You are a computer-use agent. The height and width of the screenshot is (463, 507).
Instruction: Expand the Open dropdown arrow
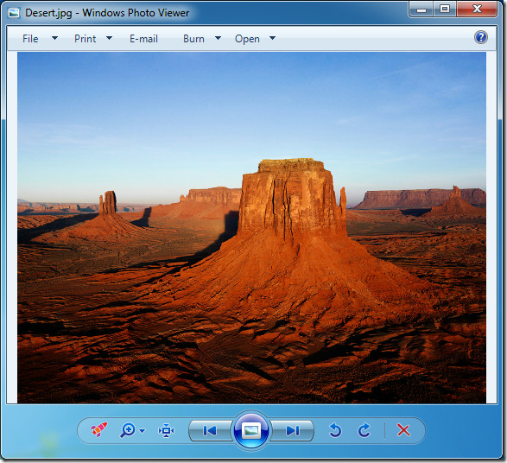point(273,38)
